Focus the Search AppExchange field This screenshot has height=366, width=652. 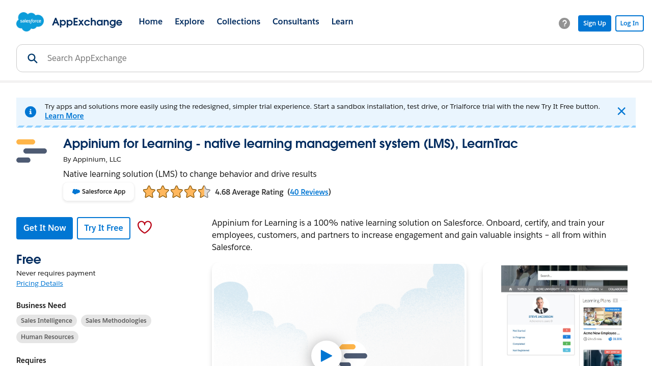(330, 58)
